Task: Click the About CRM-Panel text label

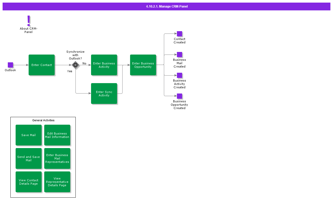Action: 29,30
